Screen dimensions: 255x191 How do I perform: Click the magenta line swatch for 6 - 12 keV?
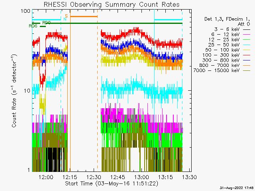pyautogui.click(x=247, y=35)
